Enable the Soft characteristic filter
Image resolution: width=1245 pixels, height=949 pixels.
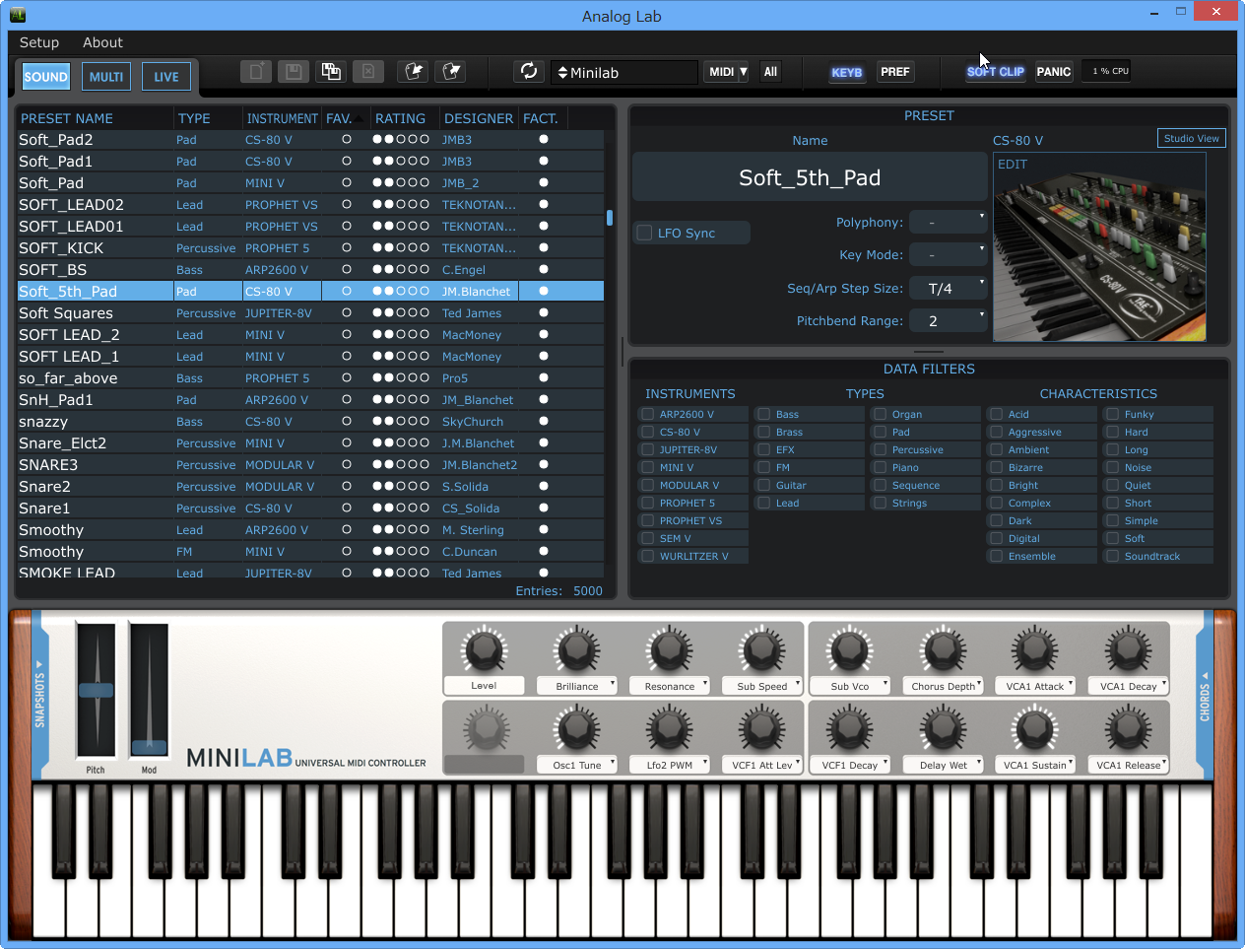pyautogui.click(x=1113, y=539)
